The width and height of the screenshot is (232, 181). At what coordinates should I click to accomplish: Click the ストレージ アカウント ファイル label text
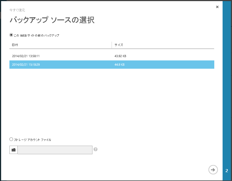(x=32, y=140)
